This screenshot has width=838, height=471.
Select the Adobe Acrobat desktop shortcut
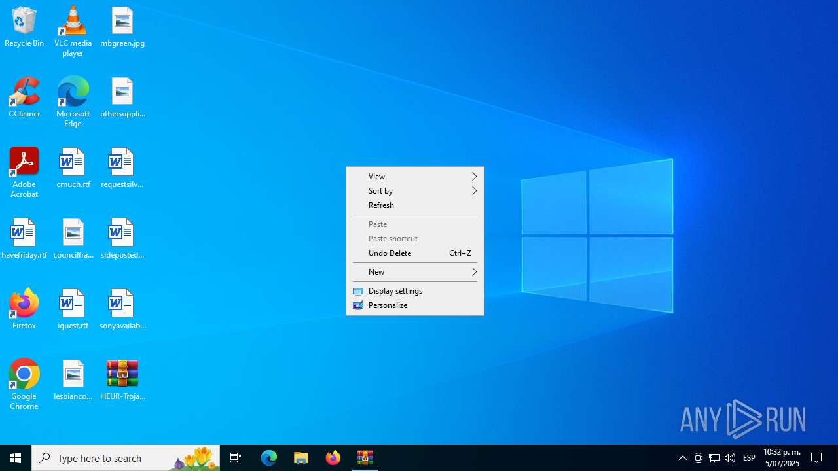point(24,173)
